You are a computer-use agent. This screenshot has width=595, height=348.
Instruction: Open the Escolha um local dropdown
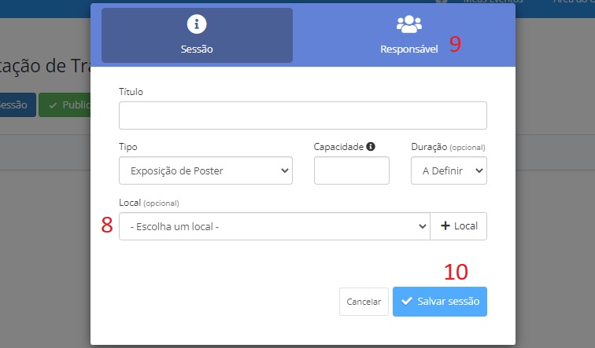tap(275, 226)
